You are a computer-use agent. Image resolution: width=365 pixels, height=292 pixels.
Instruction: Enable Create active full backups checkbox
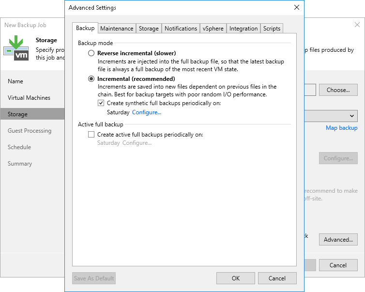pyautogui.click(x=91, y=134)
